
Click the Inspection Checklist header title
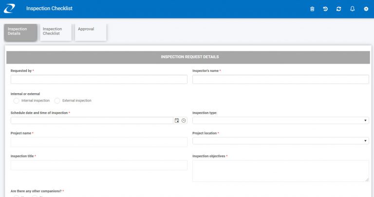coord(49,9)
